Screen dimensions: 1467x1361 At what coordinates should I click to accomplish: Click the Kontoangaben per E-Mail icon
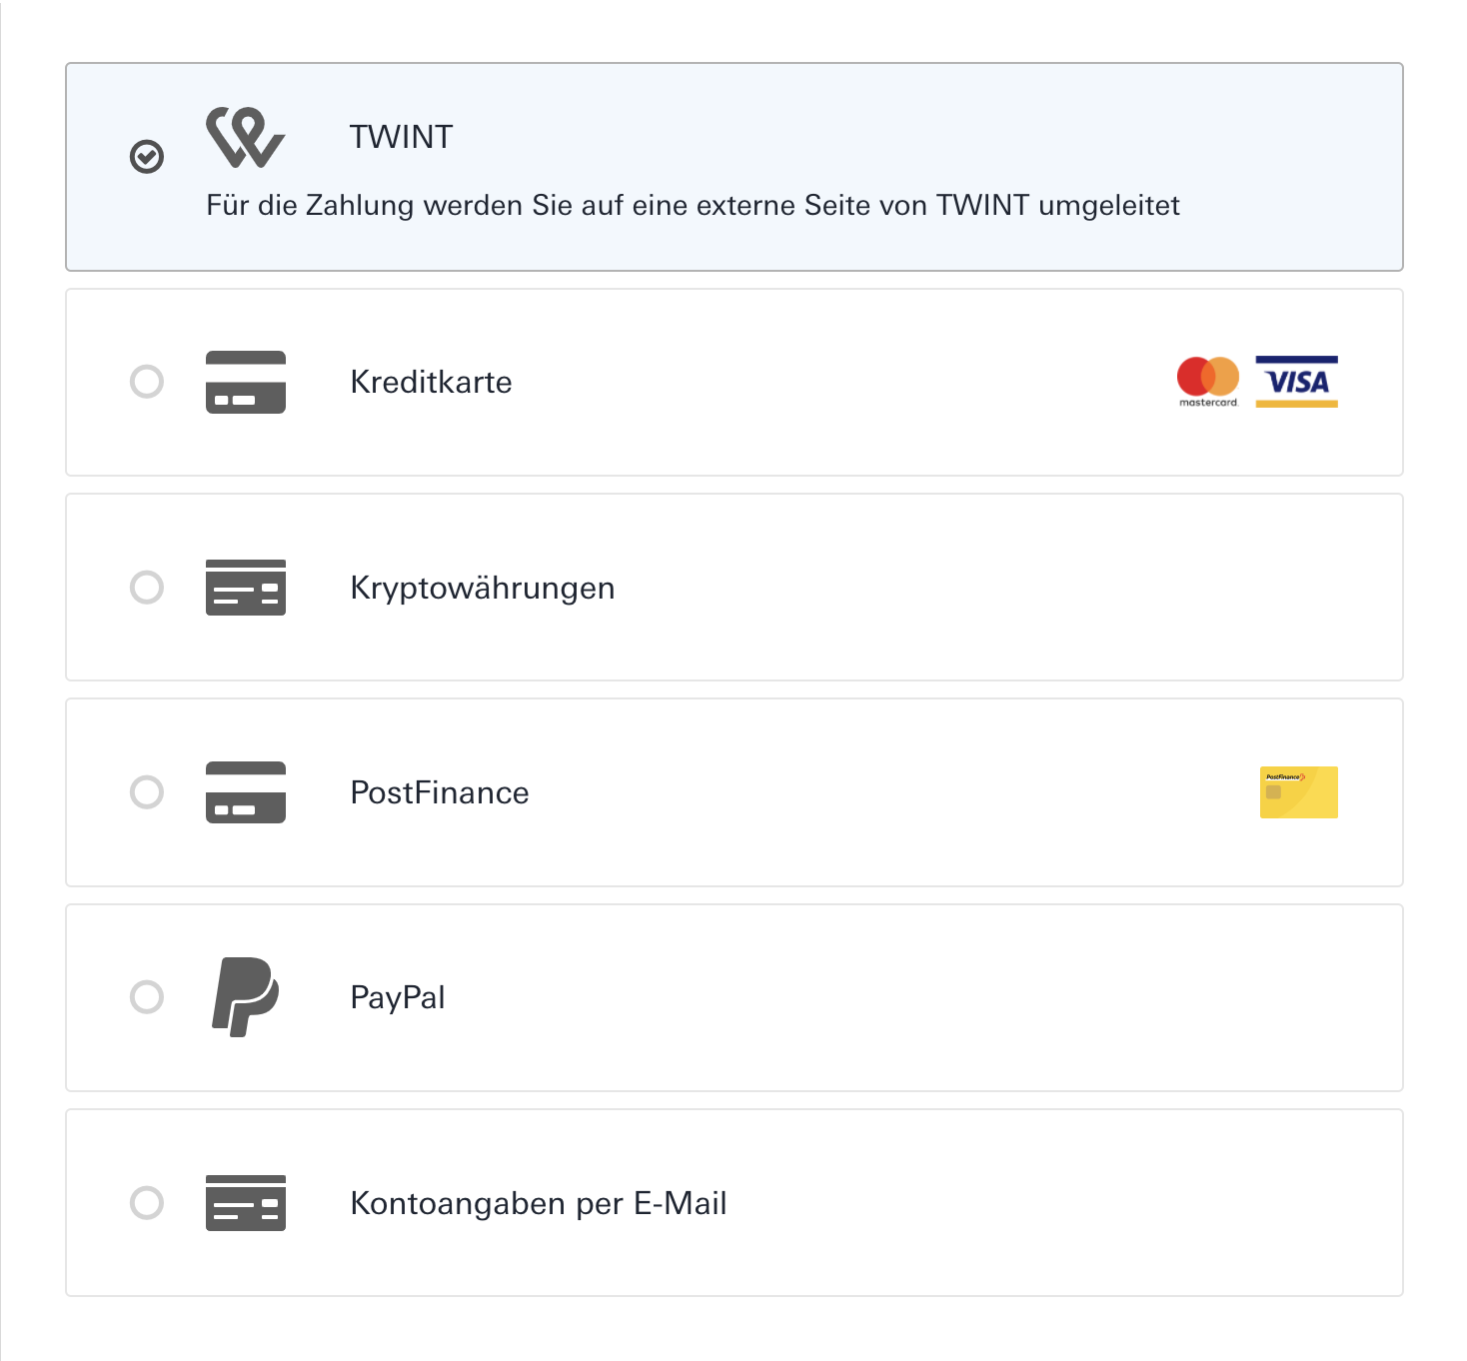(x=246, y=1203)
